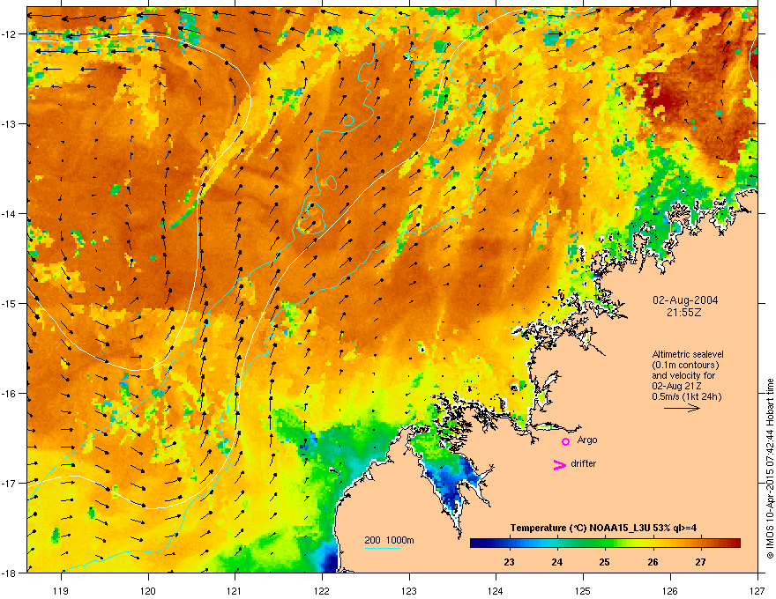Click the 'Altimetric sealevel' caption text

click(688, 354)
